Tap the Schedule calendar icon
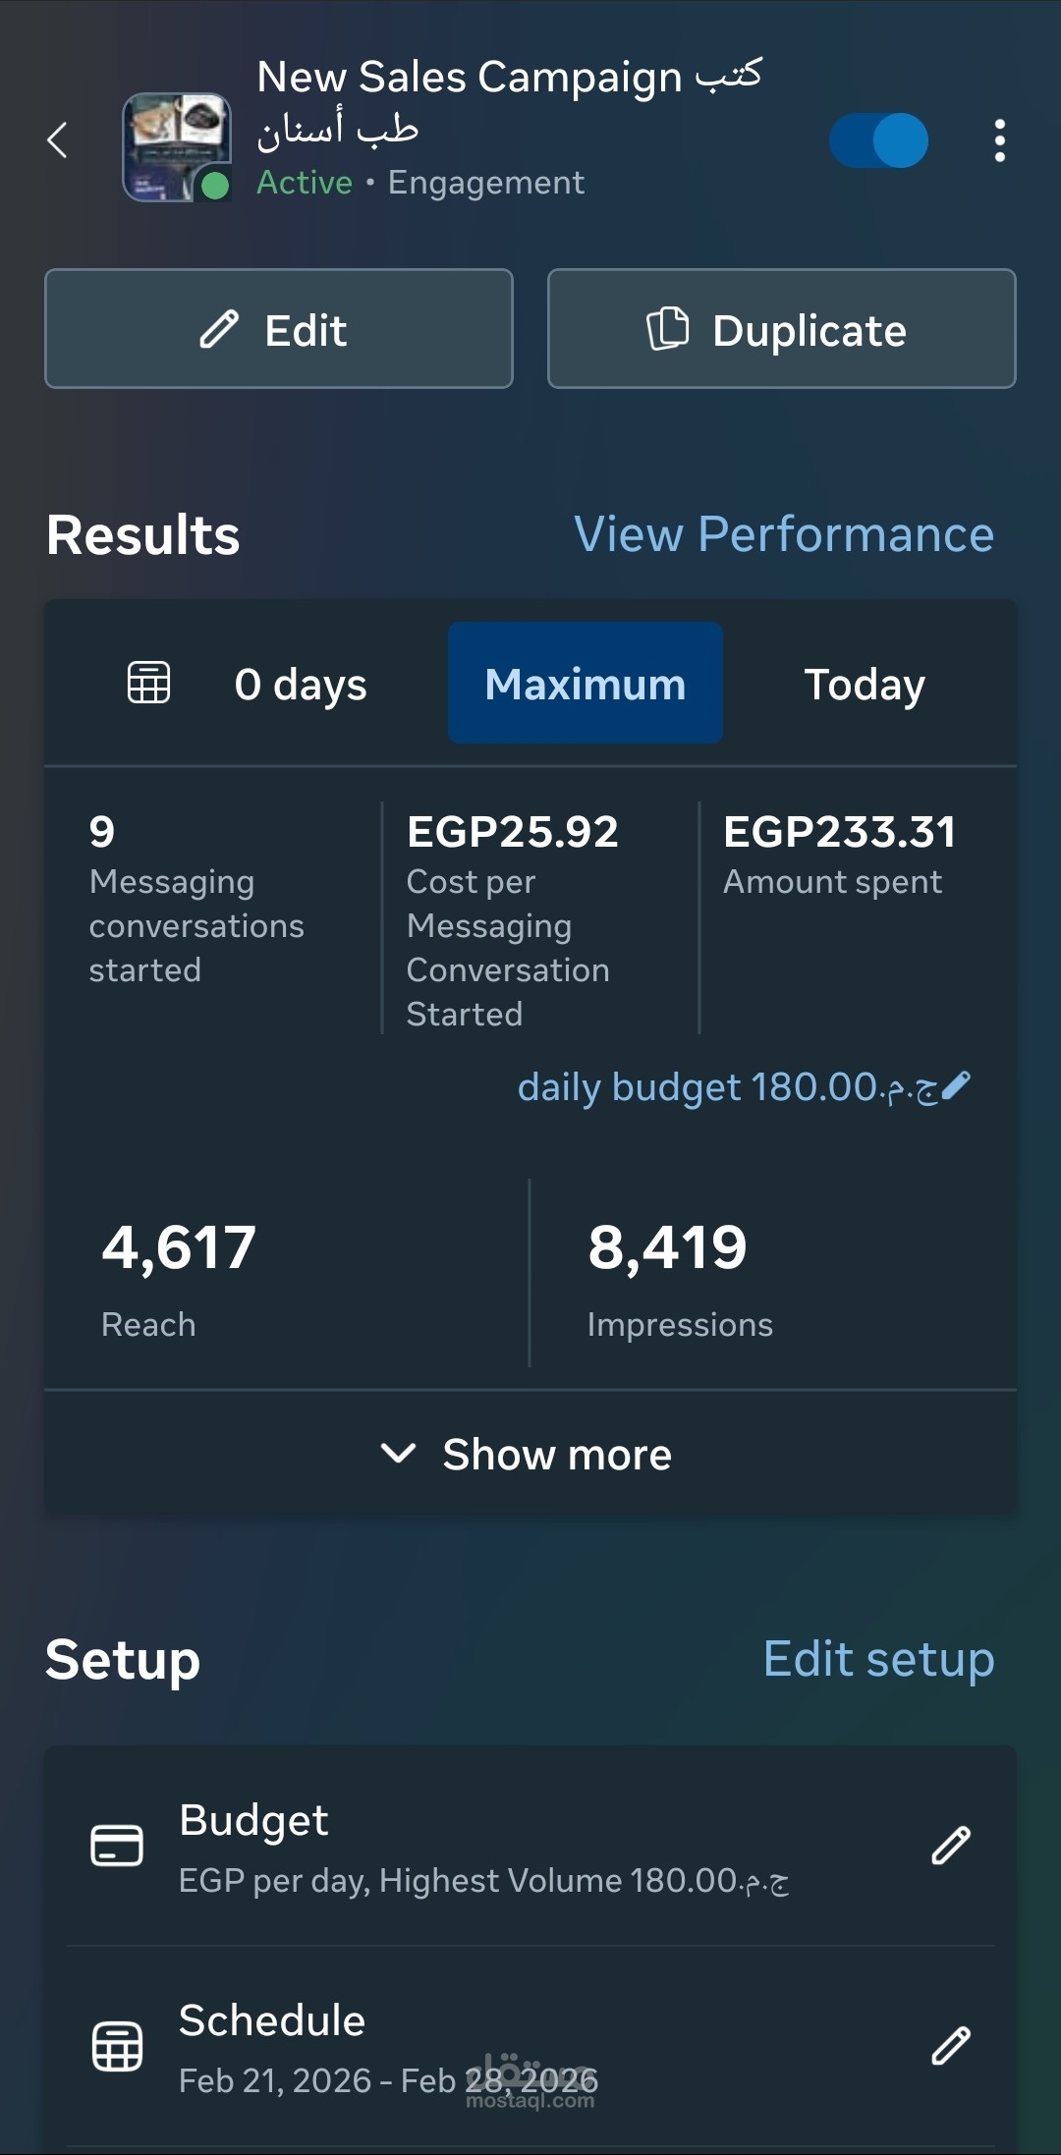The image size is (1061, 2155). 117,2047
